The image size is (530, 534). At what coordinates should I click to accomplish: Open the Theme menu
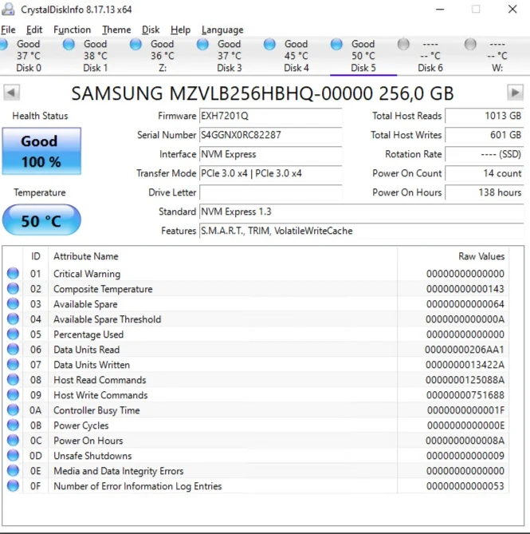[x=116, y=30]
